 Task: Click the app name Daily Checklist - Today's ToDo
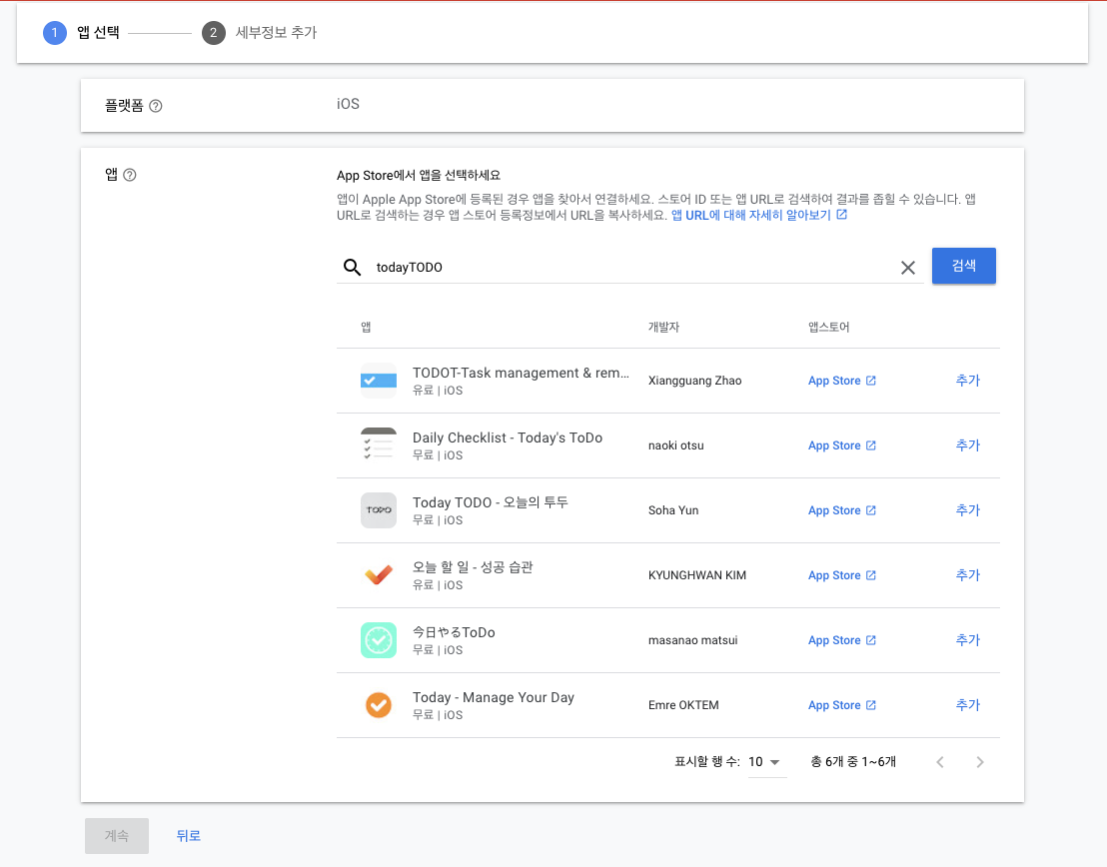(x=508, y=437)
